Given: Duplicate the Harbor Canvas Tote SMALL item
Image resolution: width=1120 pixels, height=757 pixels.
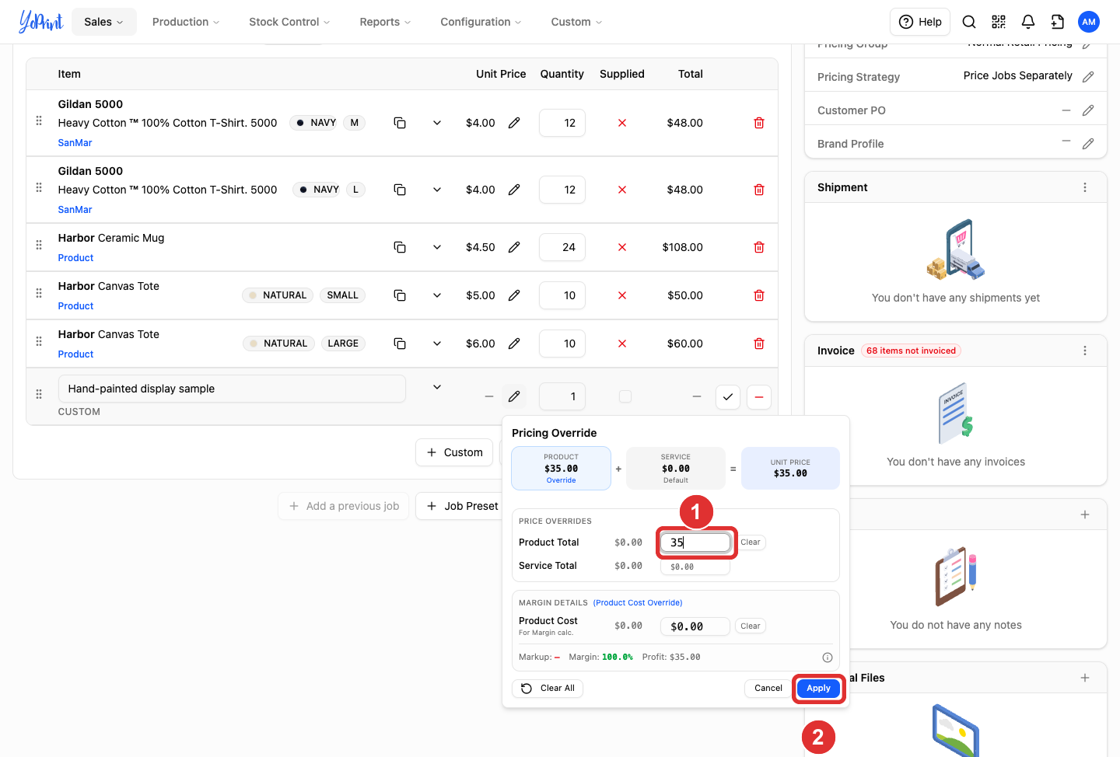Looking at the screenshot, I should click(400, 295).
